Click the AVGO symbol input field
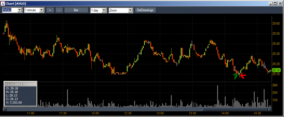This screenshot has width=284, height=117. tap(10, 10)
